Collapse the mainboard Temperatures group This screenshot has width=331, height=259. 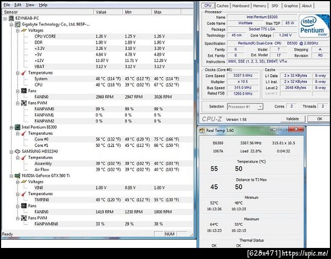18,73
